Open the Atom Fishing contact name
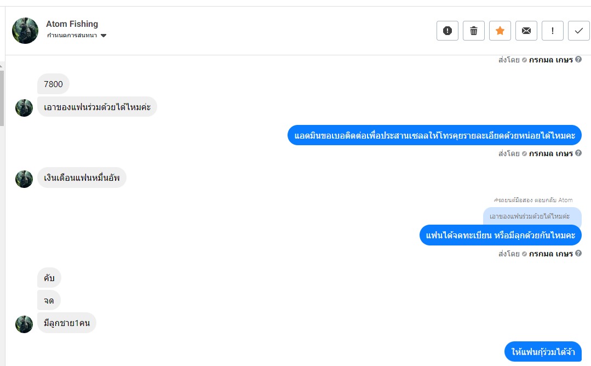 tap(72, 24)
